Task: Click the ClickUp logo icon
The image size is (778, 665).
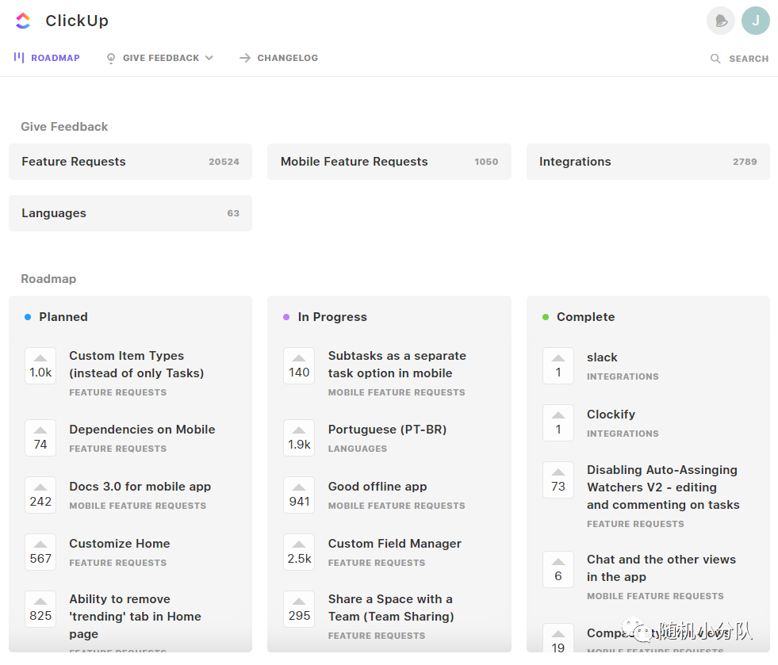Action: pos(23,21)
